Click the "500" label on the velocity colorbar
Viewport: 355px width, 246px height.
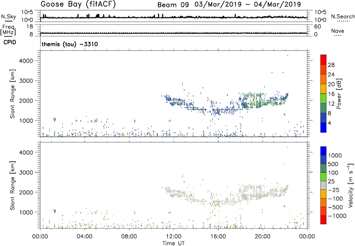point(333,164)
